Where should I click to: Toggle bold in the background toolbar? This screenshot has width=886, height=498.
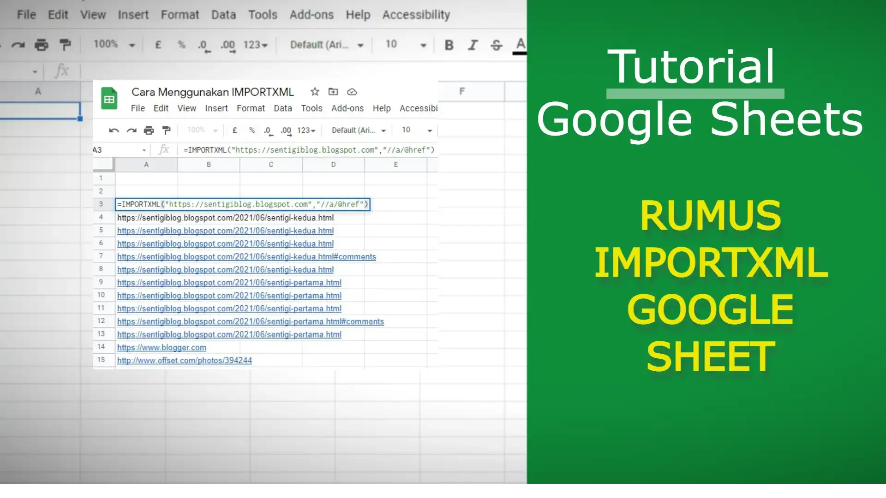click(449, 45)
